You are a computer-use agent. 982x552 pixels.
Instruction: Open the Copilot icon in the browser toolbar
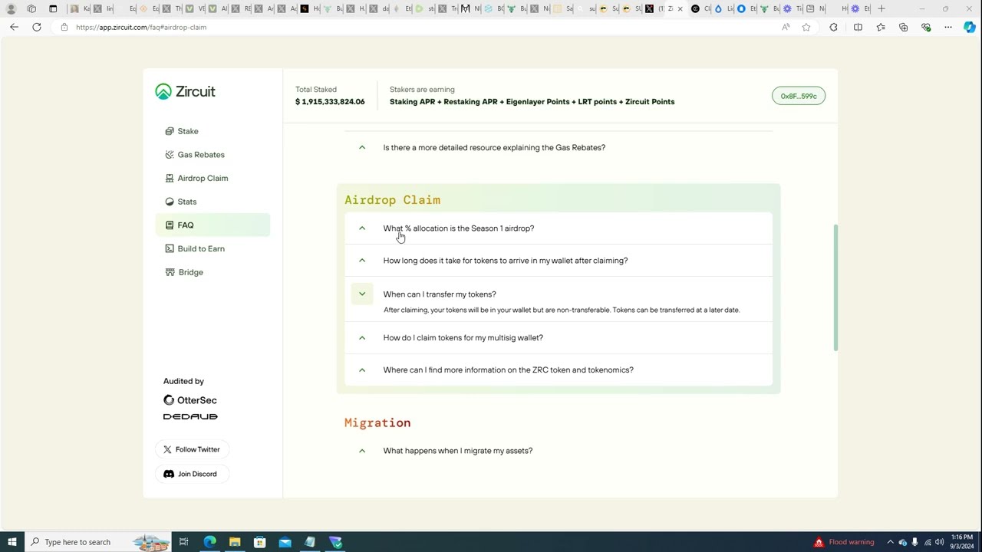click(x=970, y=27)
